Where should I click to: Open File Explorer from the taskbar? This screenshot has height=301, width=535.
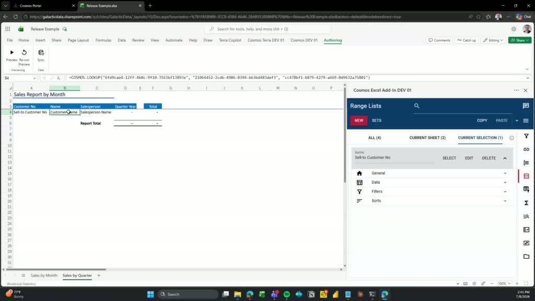click(238, 294)
